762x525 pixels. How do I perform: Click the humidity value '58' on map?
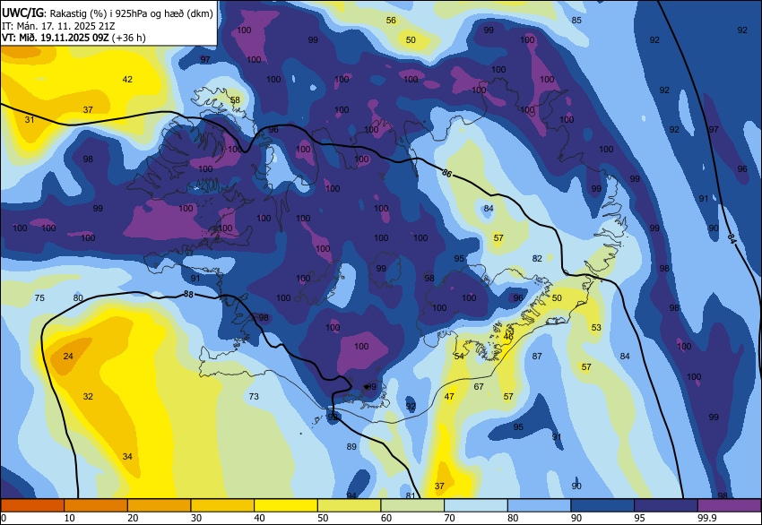(235, 99)
